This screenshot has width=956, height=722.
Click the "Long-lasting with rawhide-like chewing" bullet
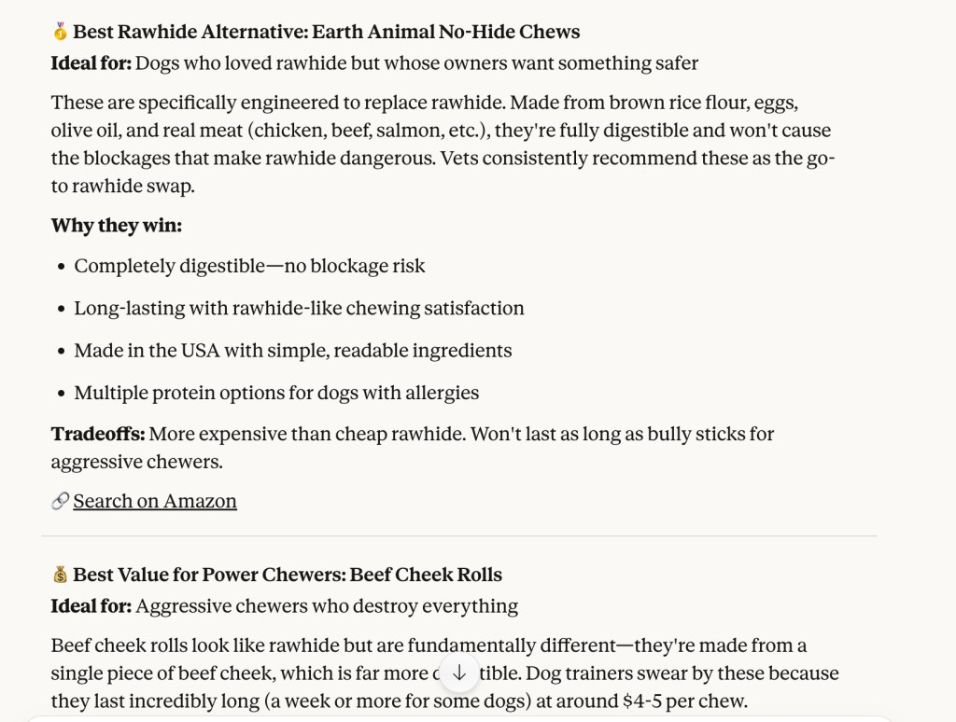pos(299,309)
